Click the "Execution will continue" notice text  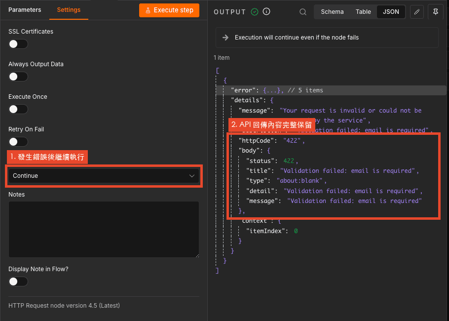click(297, 38)
